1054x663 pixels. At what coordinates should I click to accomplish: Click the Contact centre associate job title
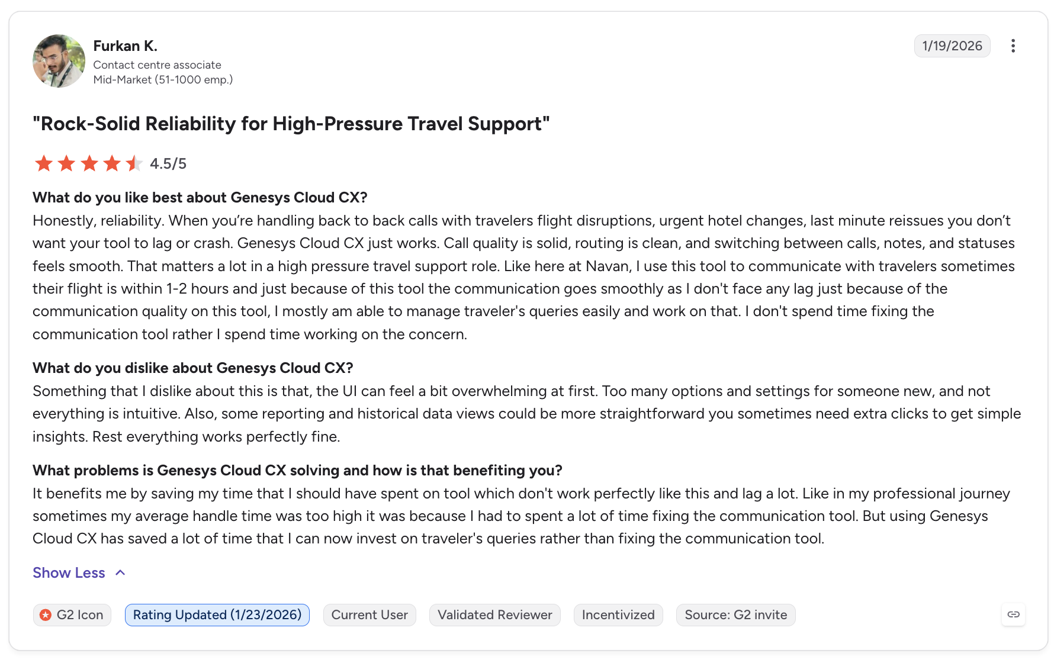(x=157, y=65)
